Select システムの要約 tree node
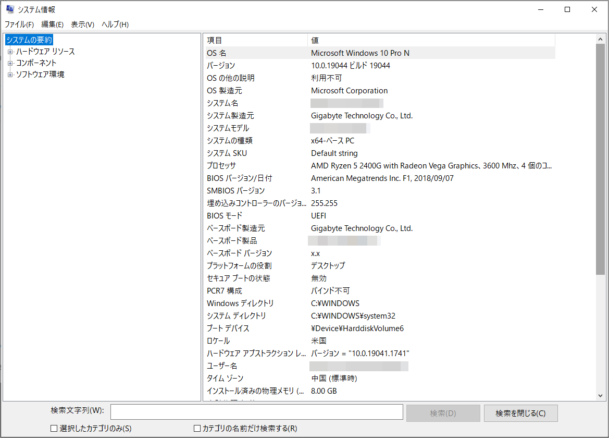The image size is (609, 438). (29, 40)
